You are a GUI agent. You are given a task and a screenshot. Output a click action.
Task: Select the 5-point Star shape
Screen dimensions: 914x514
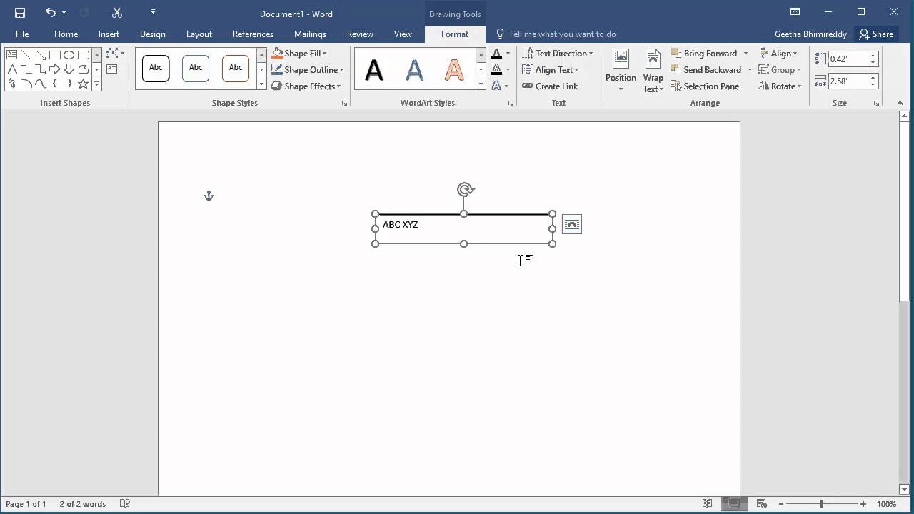click(83, 84)
